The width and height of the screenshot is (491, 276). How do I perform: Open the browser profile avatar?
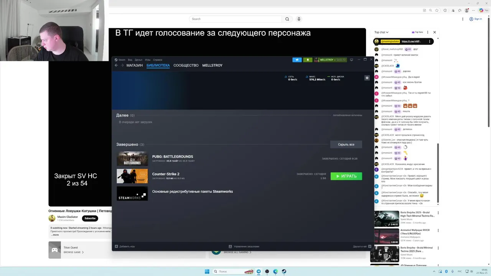[467, 10]
